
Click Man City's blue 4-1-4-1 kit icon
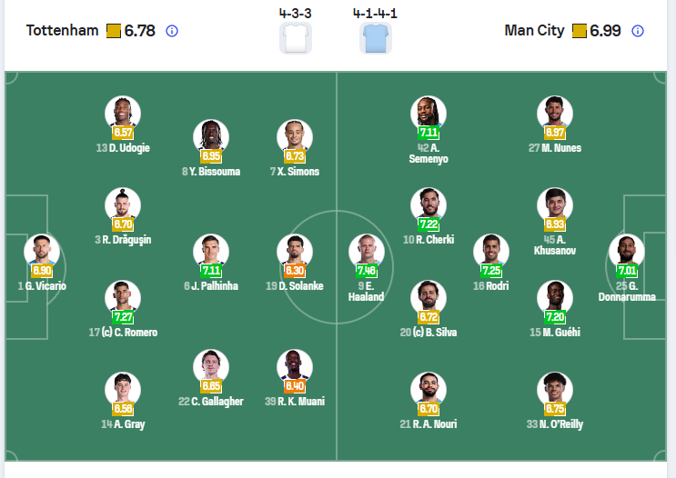click(375, 38)
